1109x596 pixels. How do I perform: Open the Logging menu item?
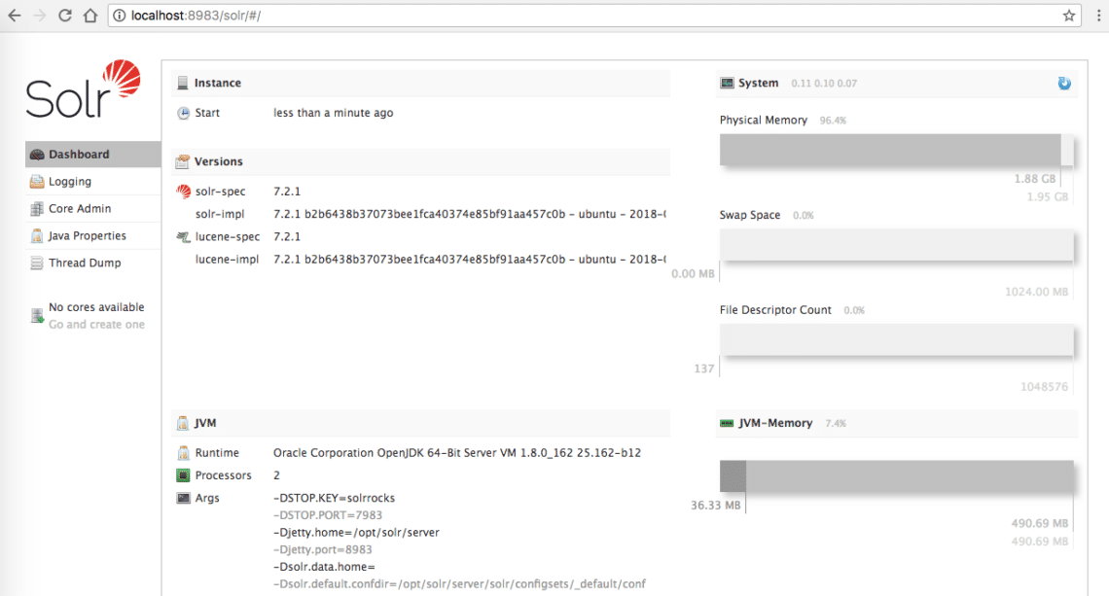(70, 182)
